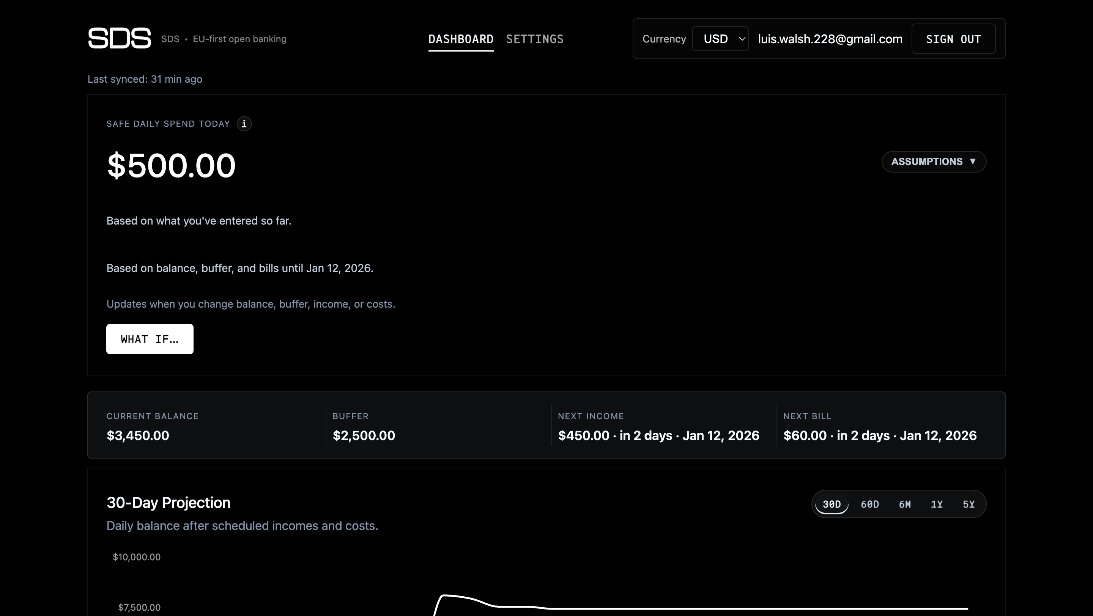Click the next bill $60.00 entry
The image size is (1093, 616).
880,435
